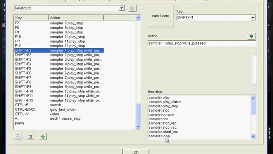
Task: Select the SHIFT+F4 mapping row
Action: 59,64
